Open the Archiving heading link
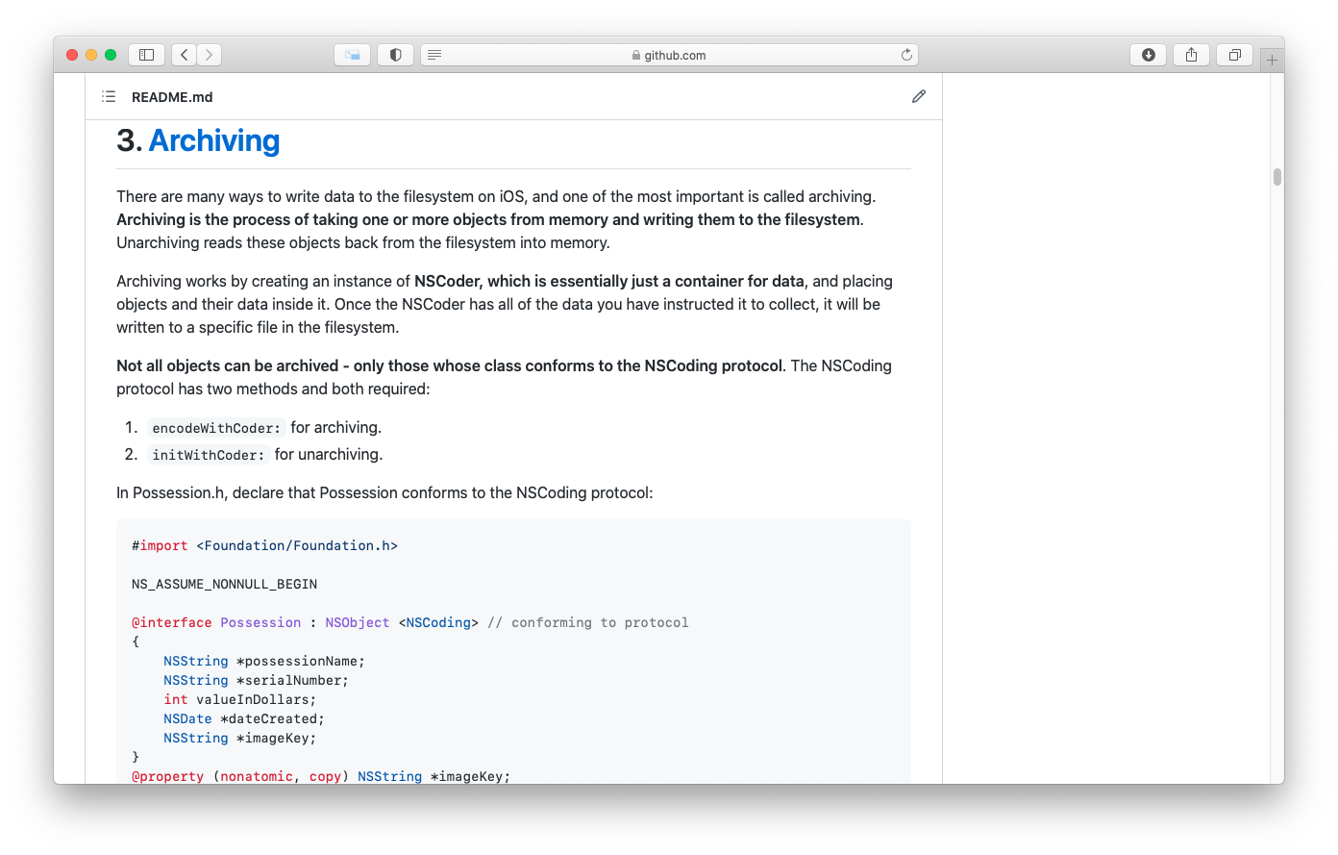This screenshot has width=1338, height=855. [x=214, y=140]
